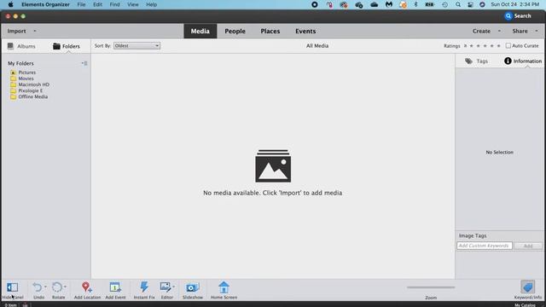This screenshot has width=546, height=307.
Task: Click the Apple menu icon
Action: pyautogui.click(x=11, y=4)
